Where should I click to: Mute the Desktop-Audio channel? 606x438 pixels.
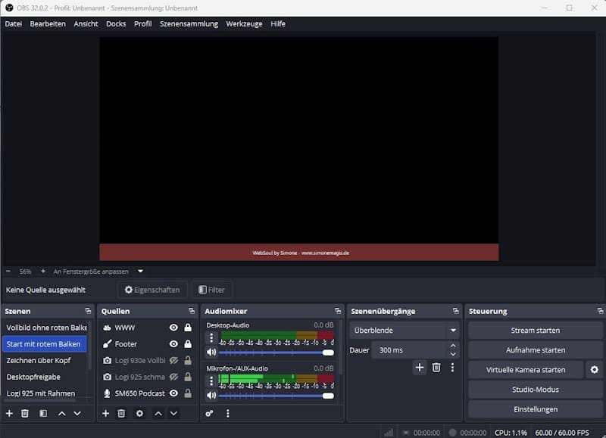(211, 353)
